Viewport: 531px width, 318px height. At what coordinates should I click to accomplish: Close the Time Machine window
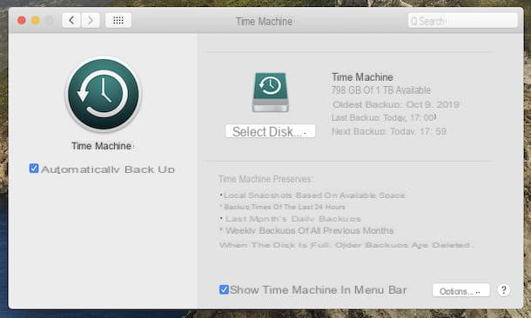[22, 21]
